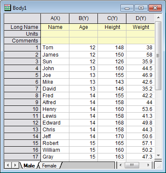The image size is (166, 173).
Task: Switch to the Female sheet tab
Action: point(49,165)
